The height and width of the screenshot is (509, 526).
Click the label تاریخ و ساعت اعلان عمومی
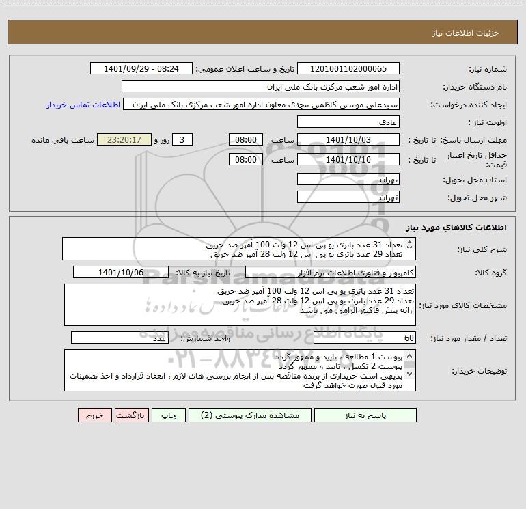point(245,69)
